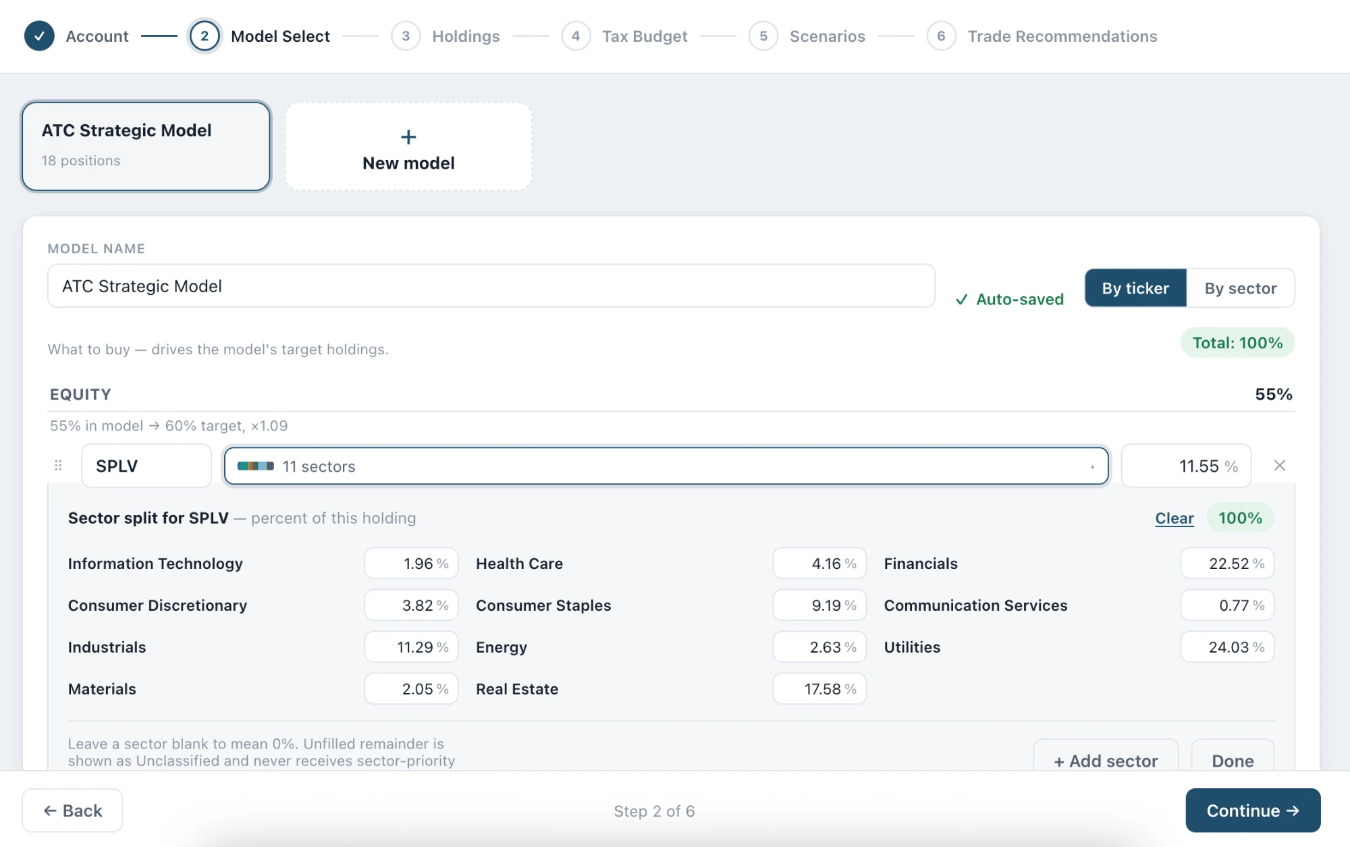Click the multicolor sector bar in SPLV dropdown

tap(256, 466)
